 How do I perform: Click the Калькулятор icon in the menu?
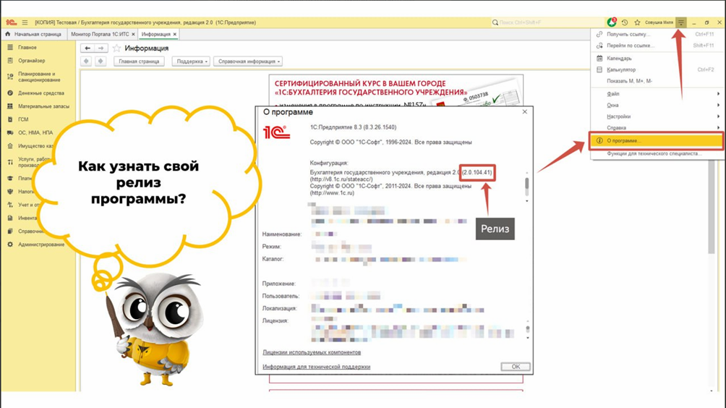pos(599,69)
